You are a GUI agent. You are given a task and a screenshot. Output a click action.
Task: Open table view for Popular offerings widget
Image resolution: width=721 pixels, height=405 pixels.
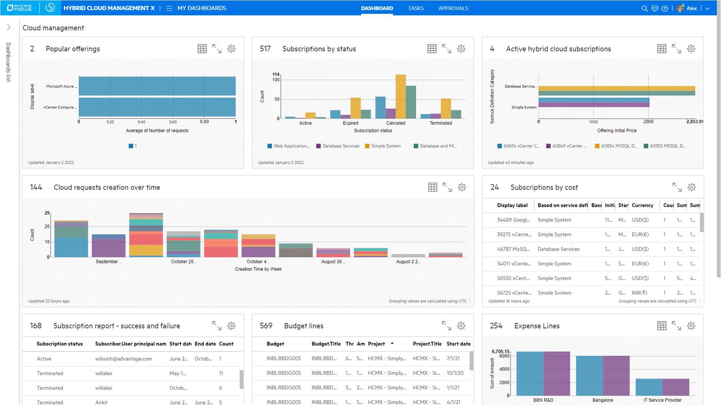[202, 49]
